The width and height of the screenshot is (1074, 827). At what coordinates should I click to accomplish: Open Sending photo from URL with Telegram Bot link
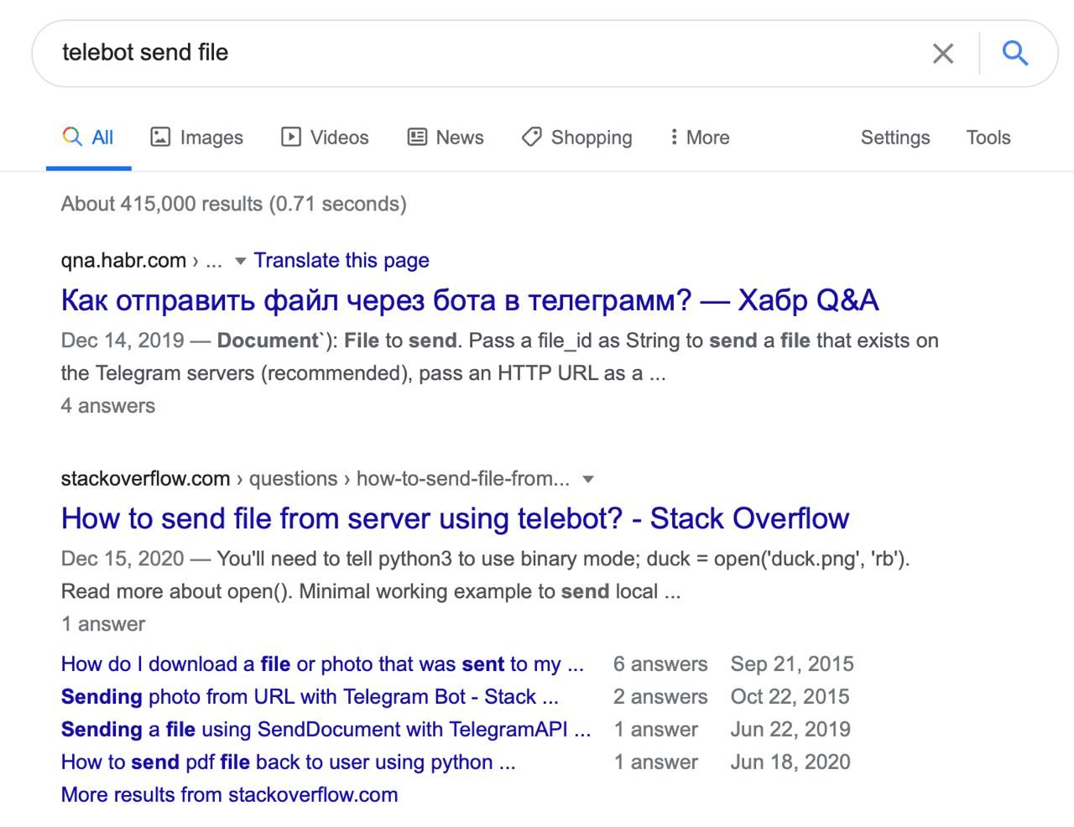tap(310, 697)
